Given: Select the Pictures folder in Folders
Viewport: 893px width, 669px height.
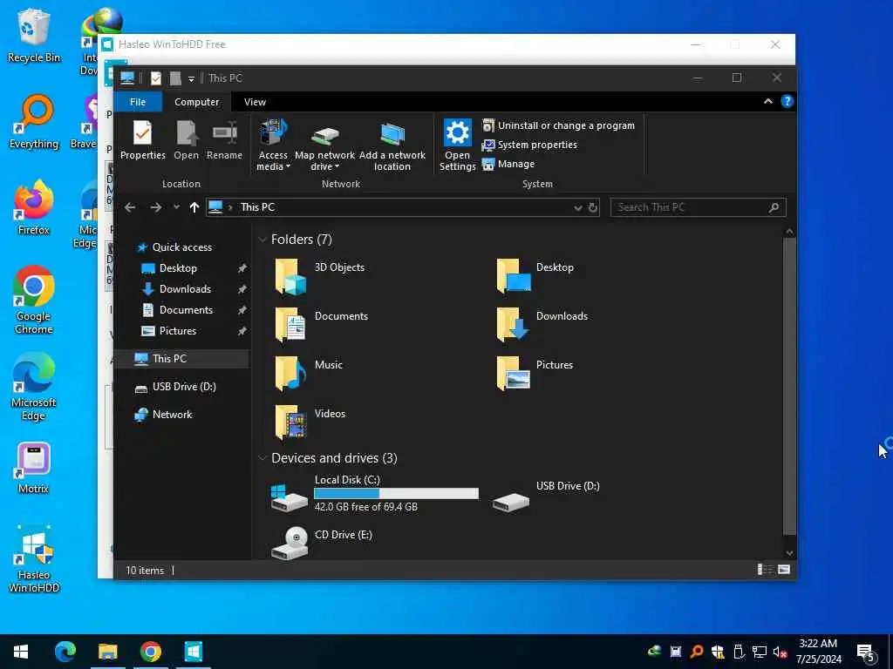Looking at the screenshot, I should point(535,375).
